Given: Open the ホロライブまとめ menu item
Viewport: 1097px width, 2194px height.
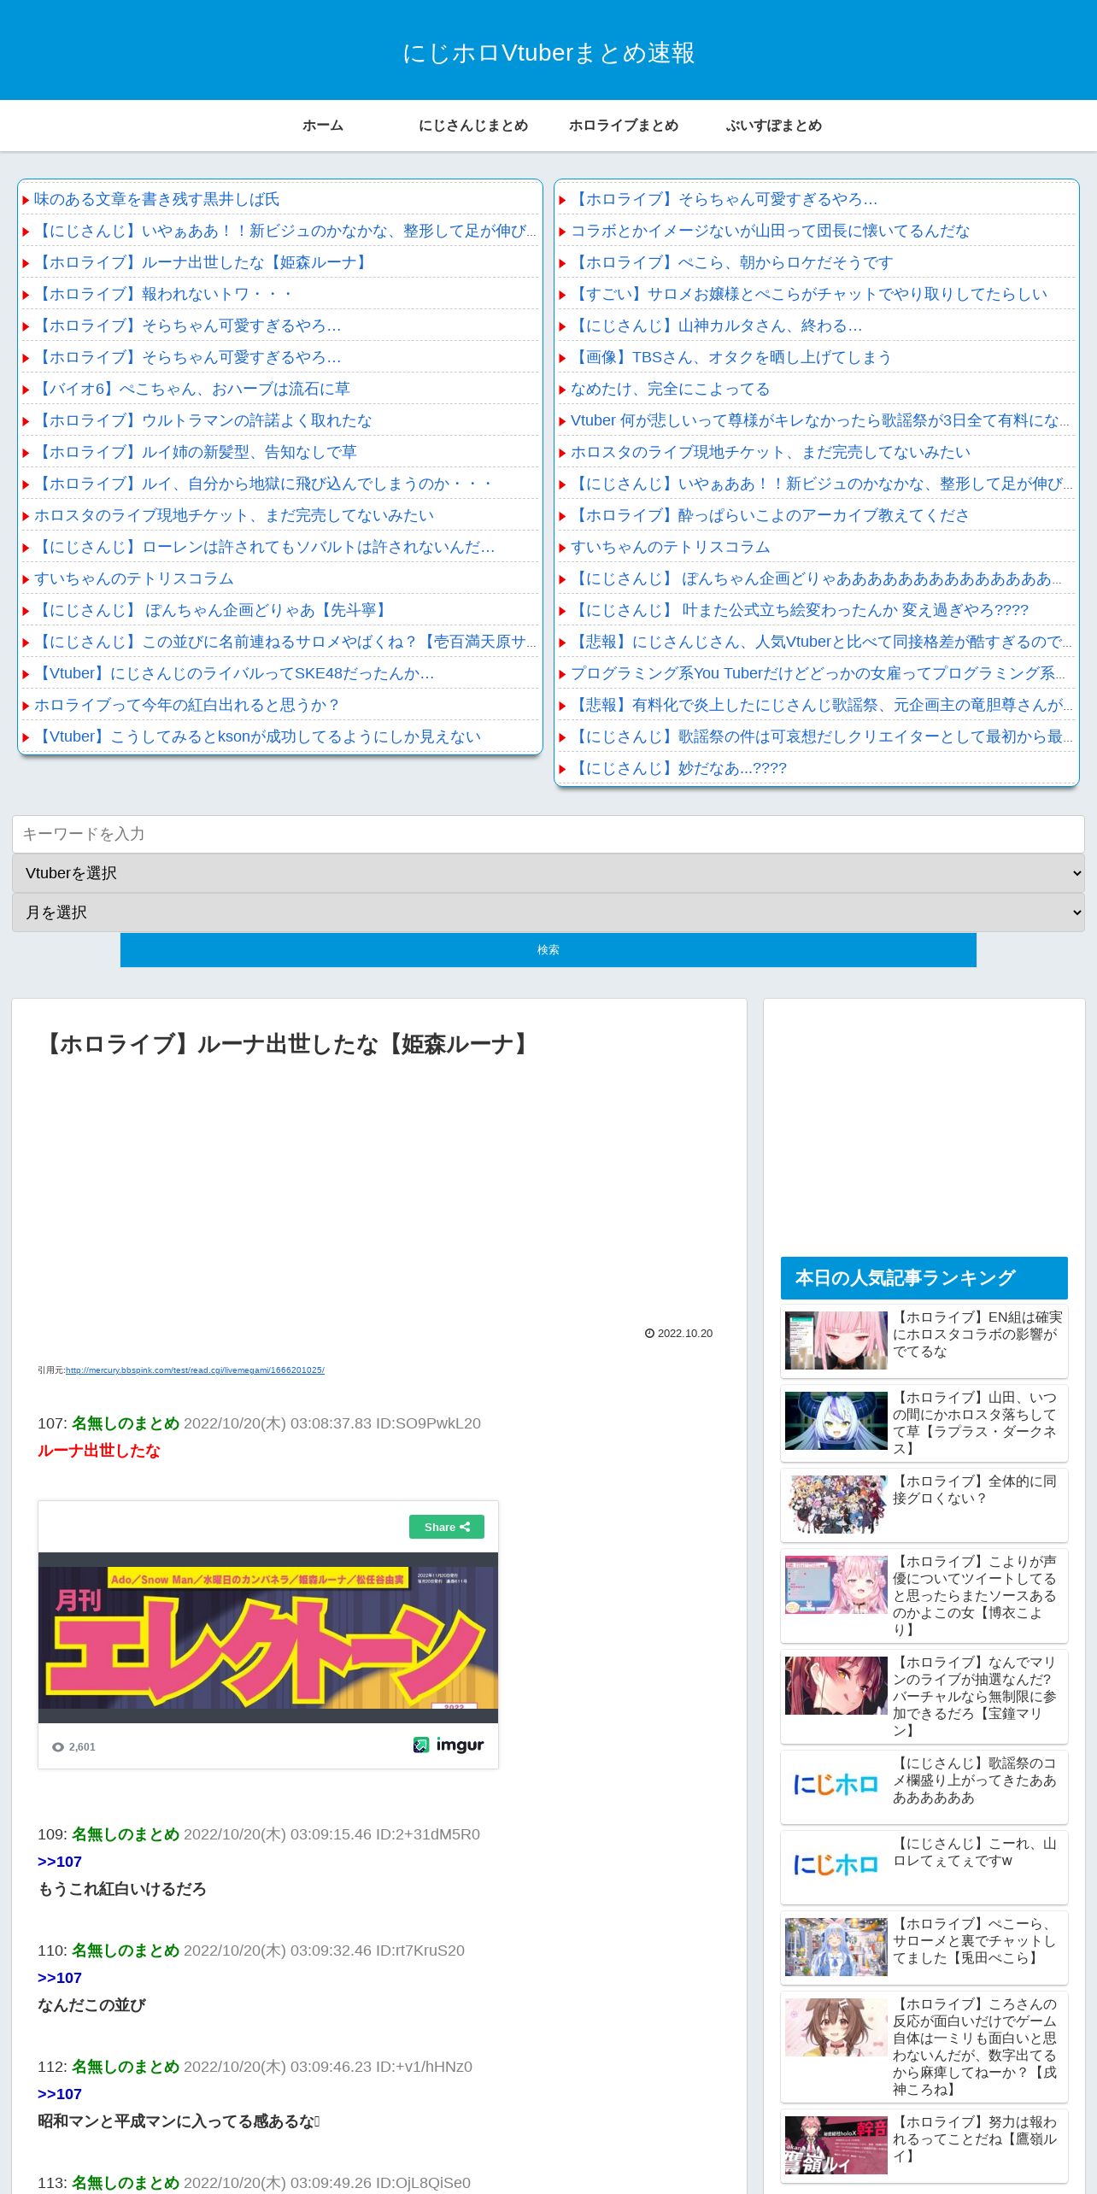Looking at the screenshot, I should tap(624, 126).
